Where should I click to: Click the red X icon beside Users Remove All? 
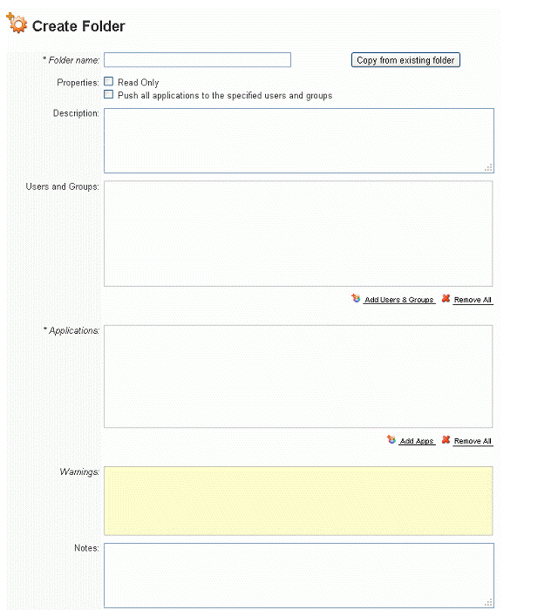446,298
